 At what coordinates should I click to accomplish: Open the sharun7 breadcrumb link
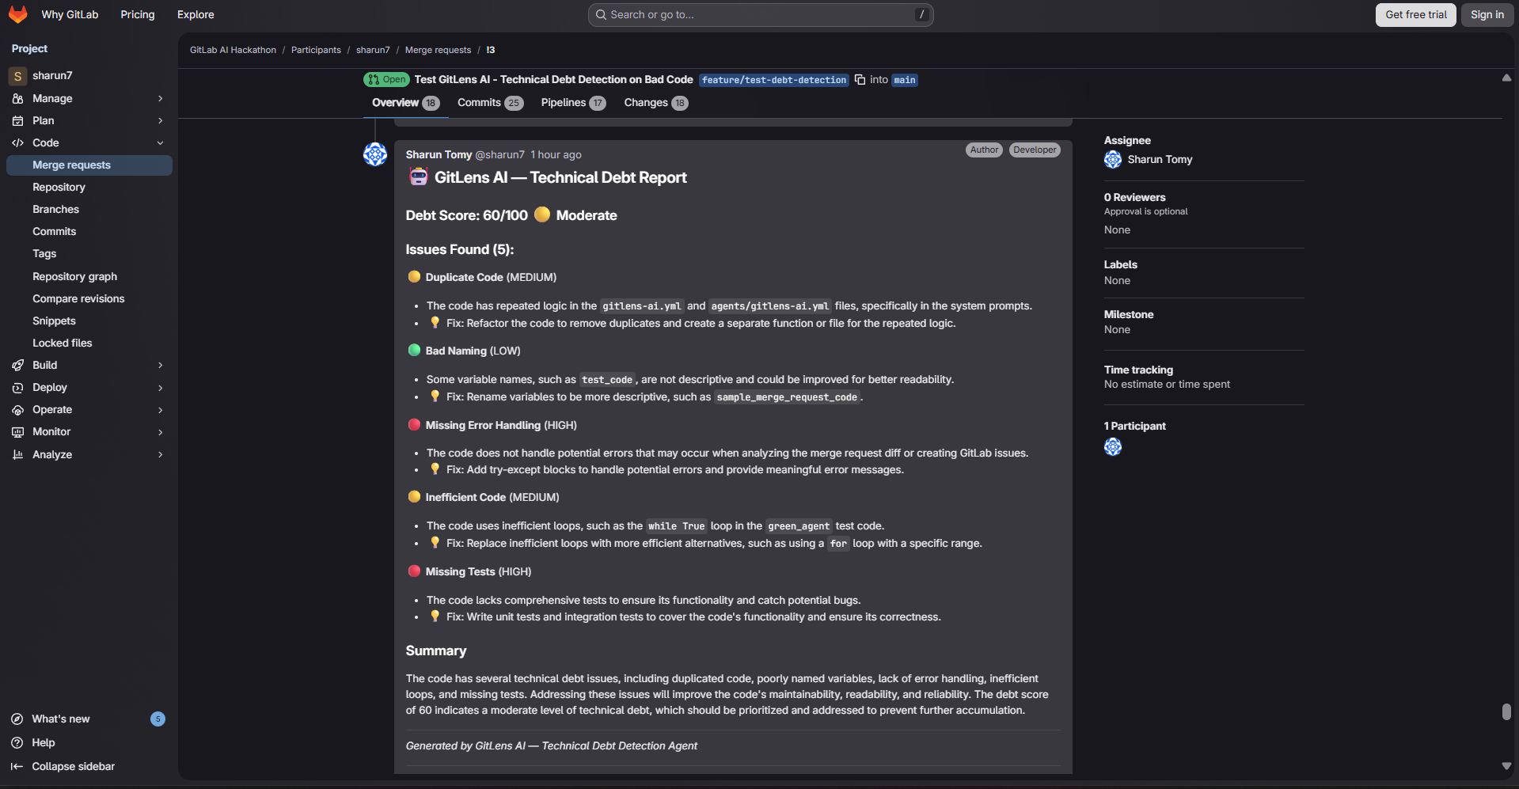[373, 50]
